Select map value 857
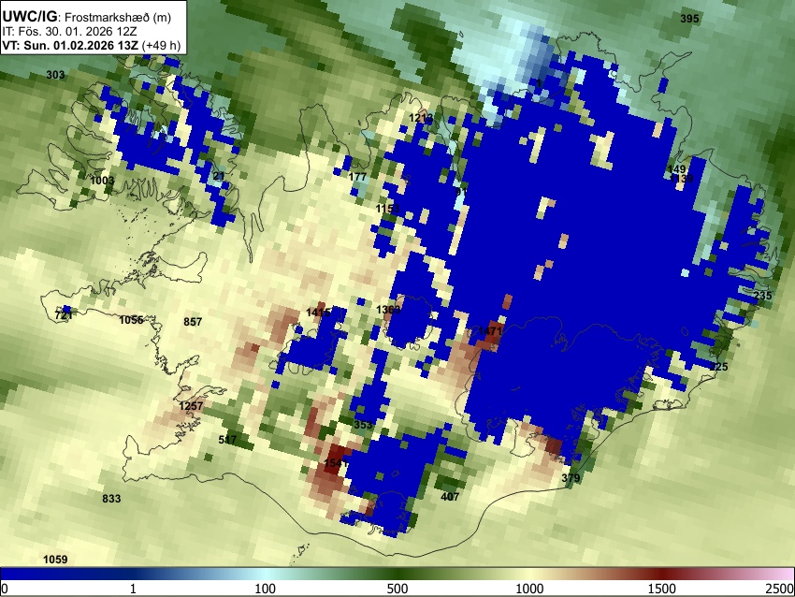The width and height of the screenshot is (795, 597). pyautogui.click(x=193, y=322)
